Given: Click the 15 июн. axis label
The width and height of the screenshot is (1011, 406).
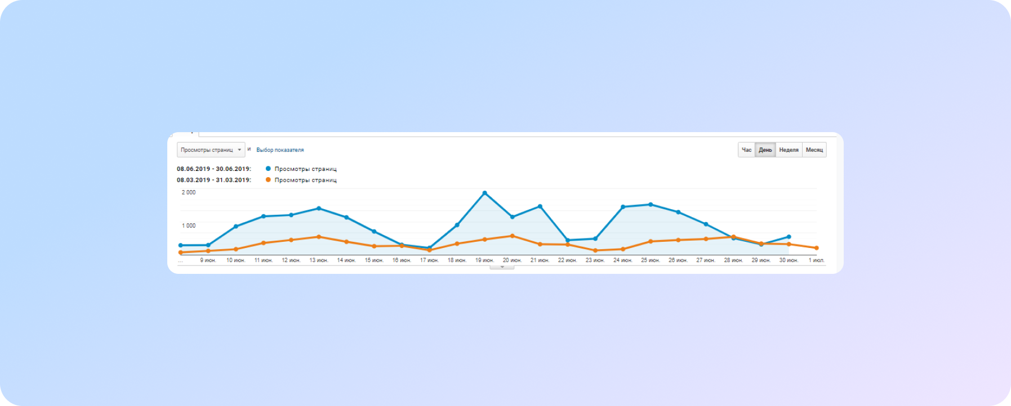Looking at the screenshot, I should coord(374,260).
